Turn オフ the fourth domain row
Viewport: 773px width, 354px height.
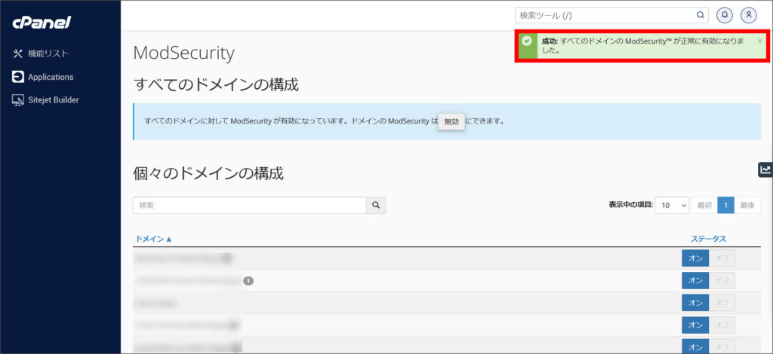coord(722,325)
